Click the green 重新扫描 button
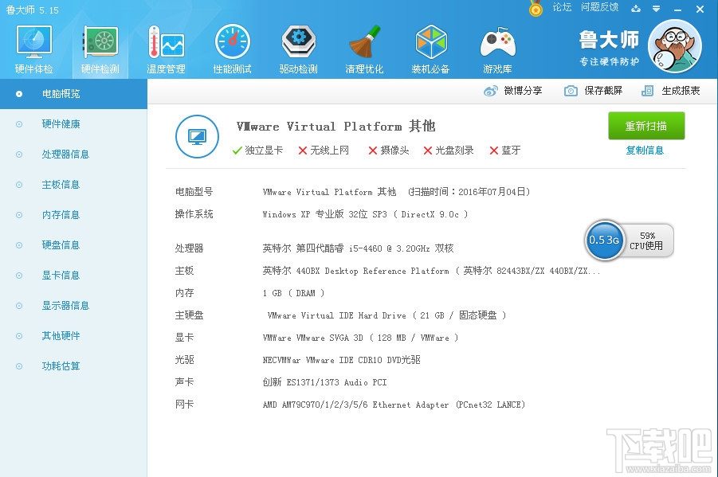The width and height of the screenshot is (718, 477). pyautogui.click(x=646, y=126)
